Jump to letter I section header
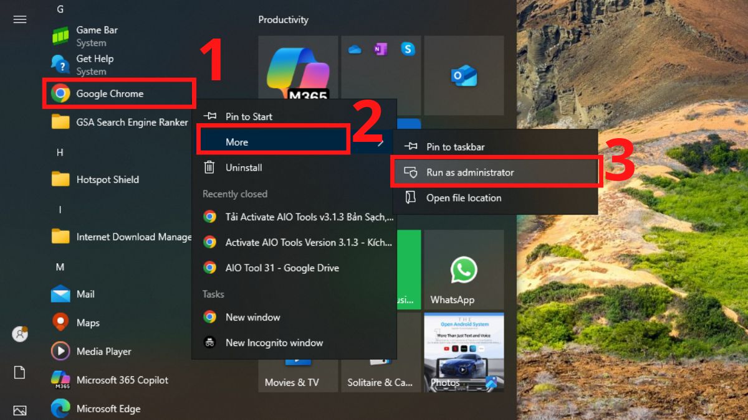Image resolution: width=748 pixels, height=420 pixels. (60, 210)
